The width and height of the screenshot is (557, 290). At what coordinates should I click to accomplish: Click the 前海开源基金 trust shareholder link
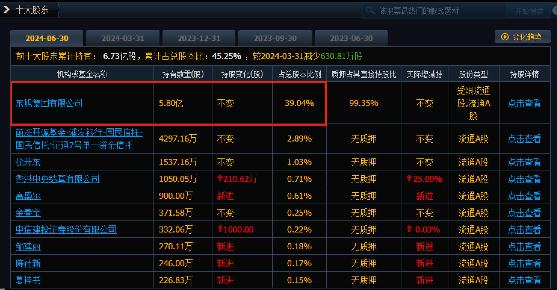(x=79, y=139)
